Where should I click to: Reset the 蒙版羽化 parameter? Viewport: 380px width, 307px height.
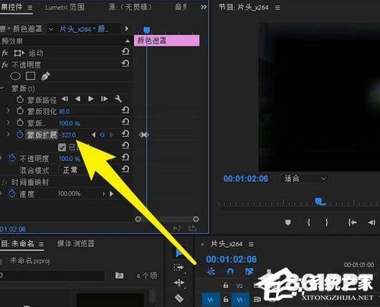click(125, 110)
